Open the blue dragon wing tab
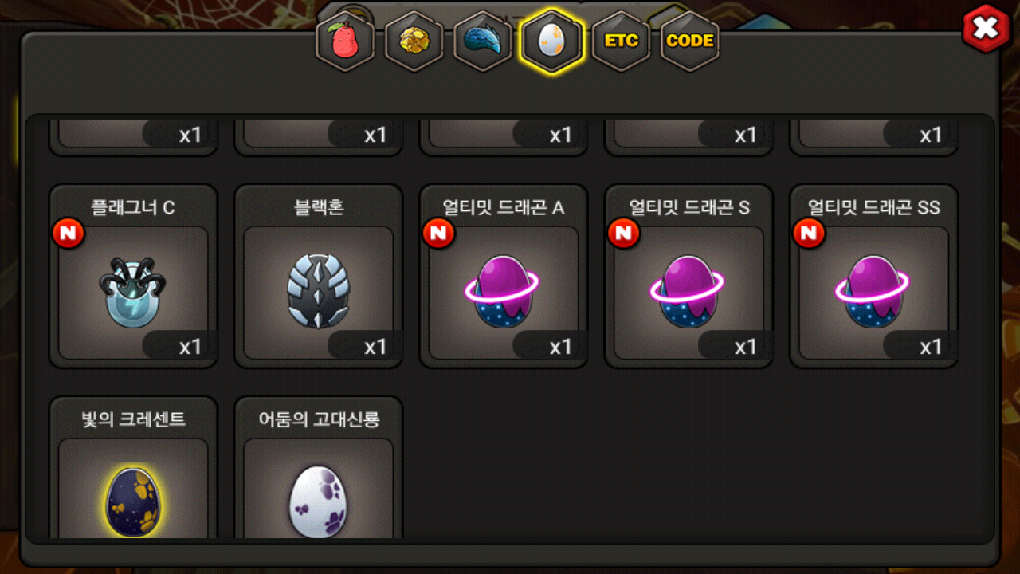Viewport: 1020px width, 574px height. (x=483, y=41)
